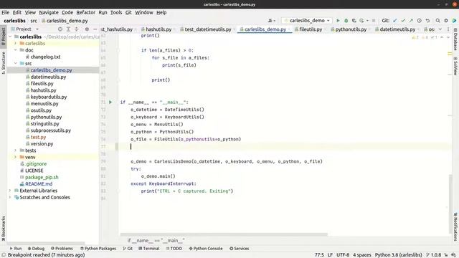Hide the Project panel with minus icon
The width and height of the screenshot is (459, 258).
pyautogui.click(x=95, y=29)
